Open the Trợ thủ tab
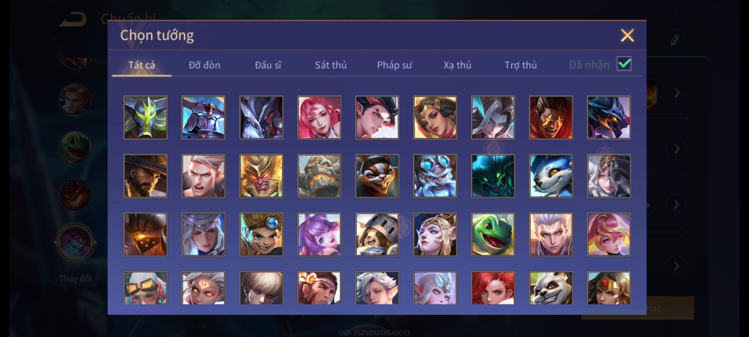The width and height of the screenshot is (749, 337). click(521, 65)
